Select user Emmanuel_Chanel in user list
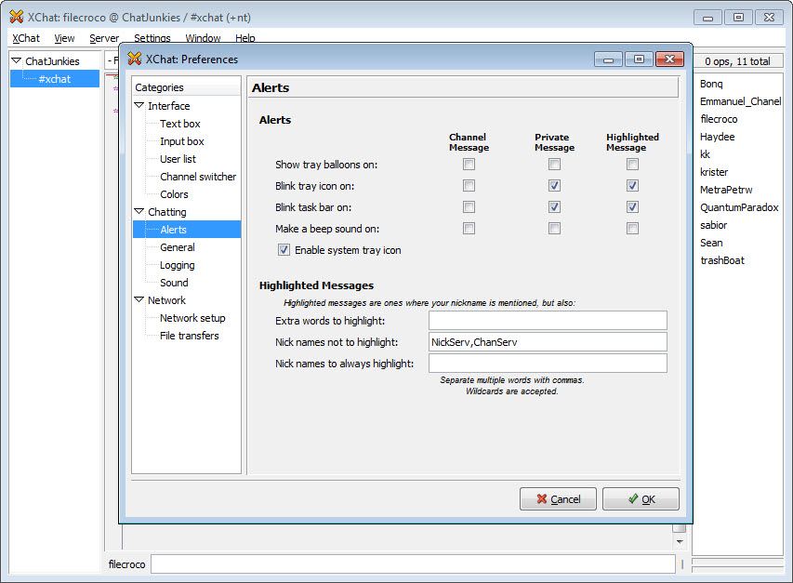The width and height of the screenshot is (793, 583). [740, 101]
